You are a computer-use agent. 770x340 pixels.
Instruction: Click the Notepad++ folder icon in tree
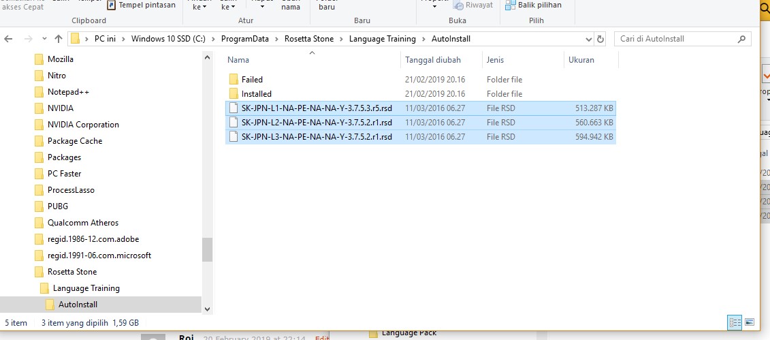pos(39,92)
